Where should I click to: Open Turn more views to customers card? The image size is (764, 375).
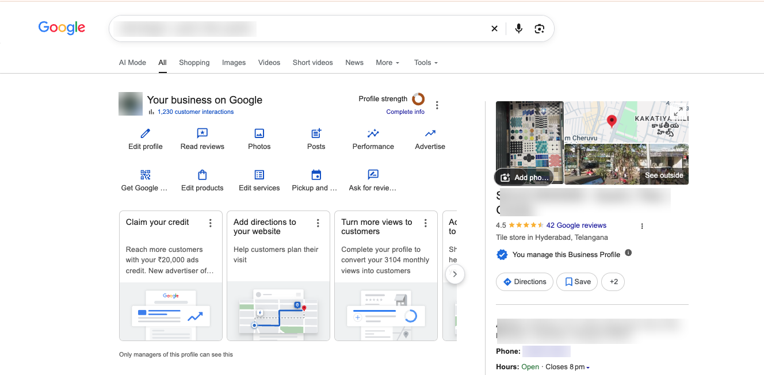point(386,275)
